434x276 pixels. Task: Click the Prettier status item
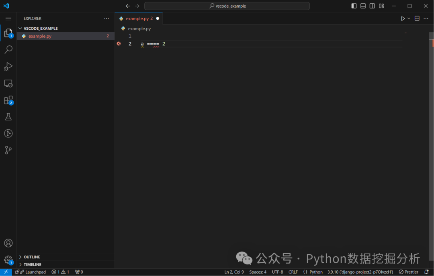[408, 272]
